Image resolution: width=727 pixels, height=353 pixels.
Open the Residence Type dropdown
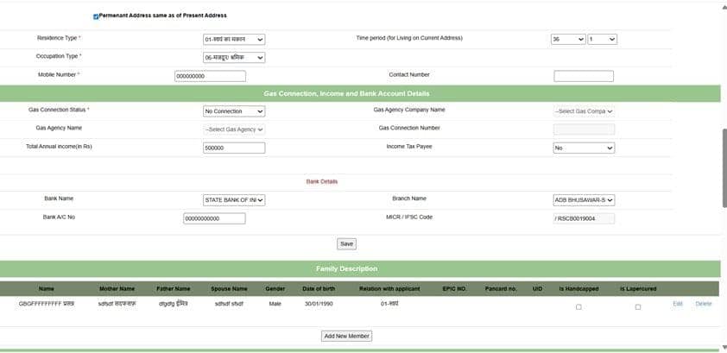click(x=234, y=39)
